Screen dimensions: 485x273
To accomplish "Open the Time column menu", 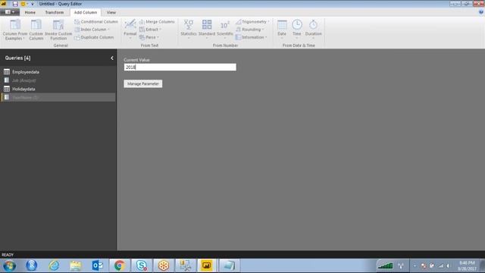I will point(296,29).
